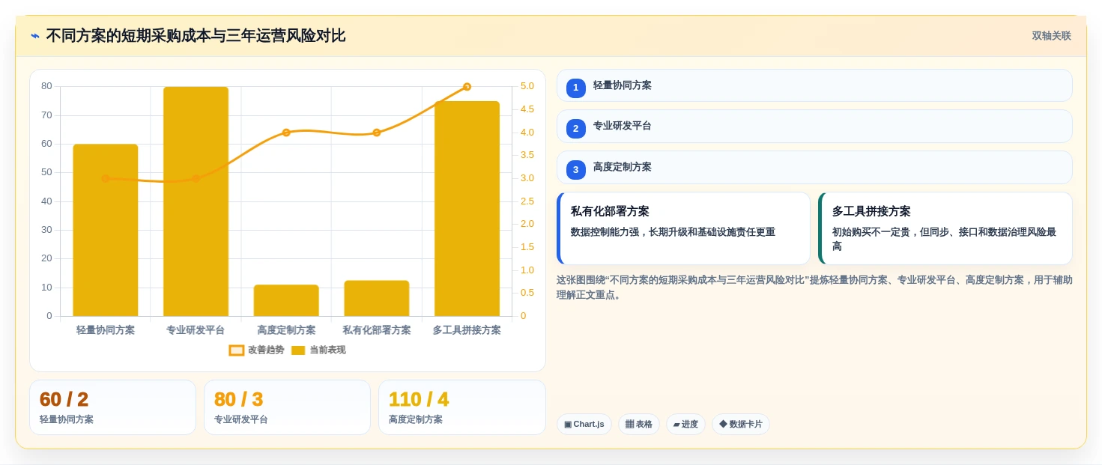Click the 数据卡片 tag

pyautogui.click(x=740, y=425)
